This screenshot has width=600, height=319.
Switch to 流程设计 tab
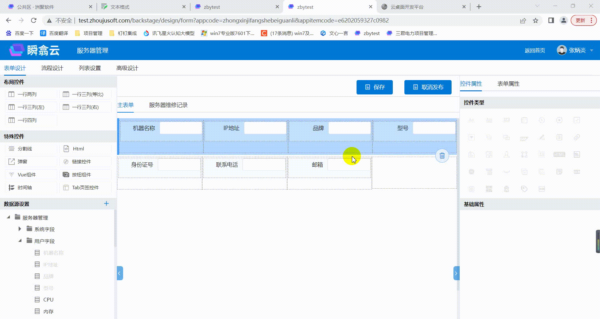(52, 68)
